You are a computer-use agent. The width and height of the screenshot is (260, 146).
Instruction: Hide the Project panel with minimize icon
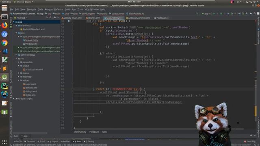click(58, 17)
